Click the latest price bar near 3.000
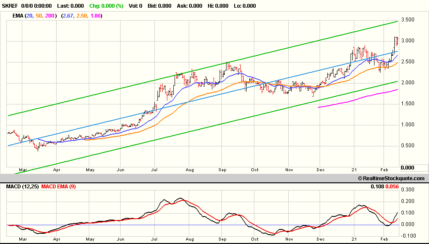The width and height of the screenshot is (429, 244). 397,42
